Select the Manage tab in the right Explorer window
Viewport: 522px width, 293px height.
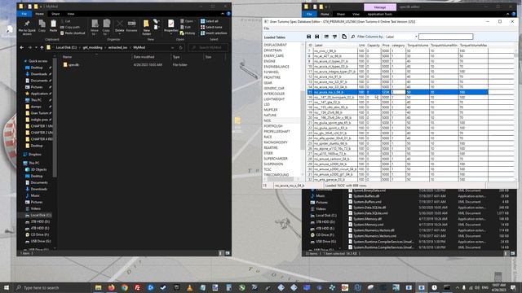(380, 7)
